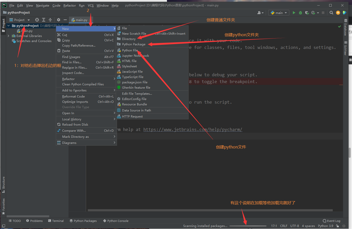Hide the Project panel minus icon
The height and width of the screenshot is (229, 352).
65,20
